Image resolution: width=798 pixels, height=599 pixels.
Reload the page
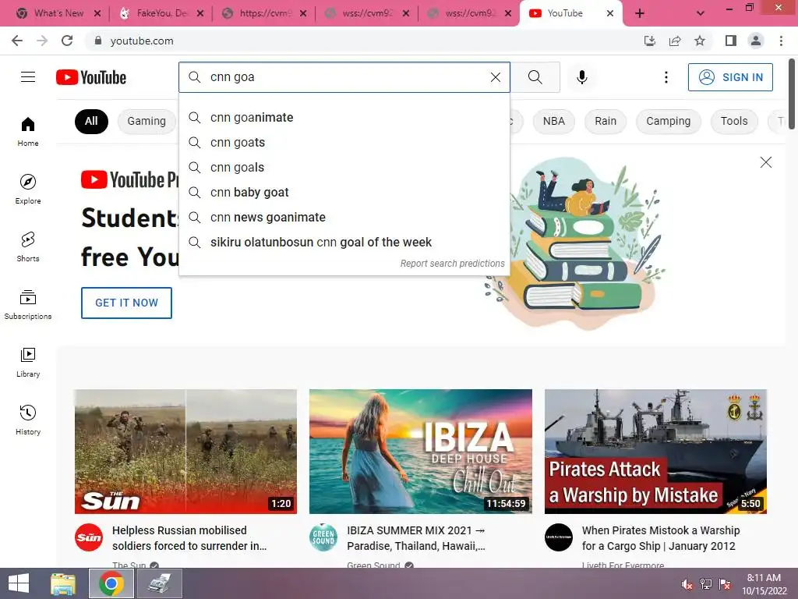(x=67, y=41)
